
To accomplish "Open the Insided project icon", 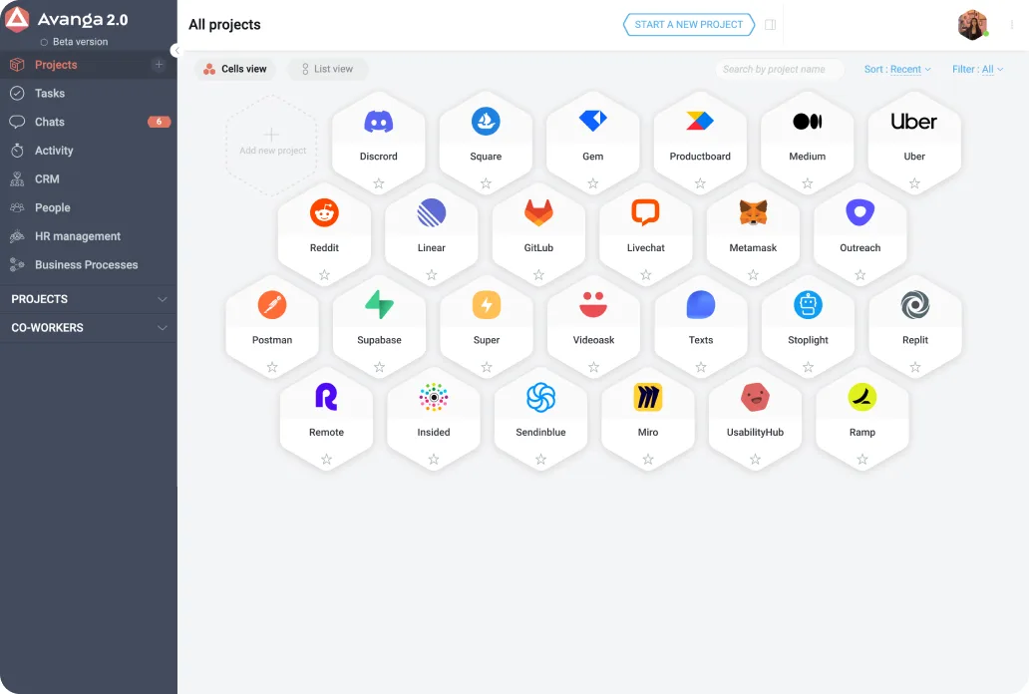I will point(433,397).
